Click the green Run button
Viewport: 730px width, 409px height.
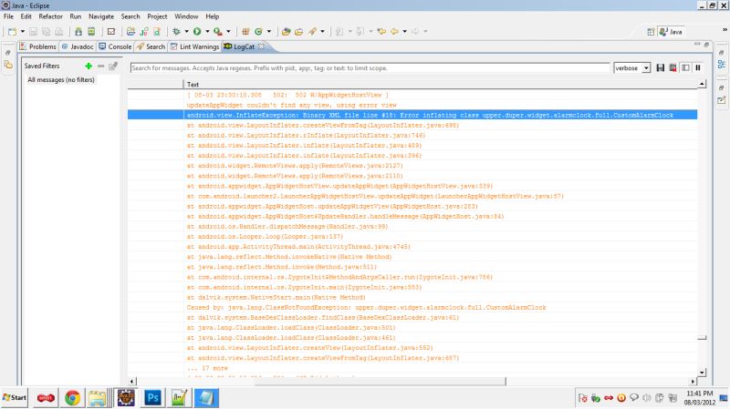coord(197,32)
